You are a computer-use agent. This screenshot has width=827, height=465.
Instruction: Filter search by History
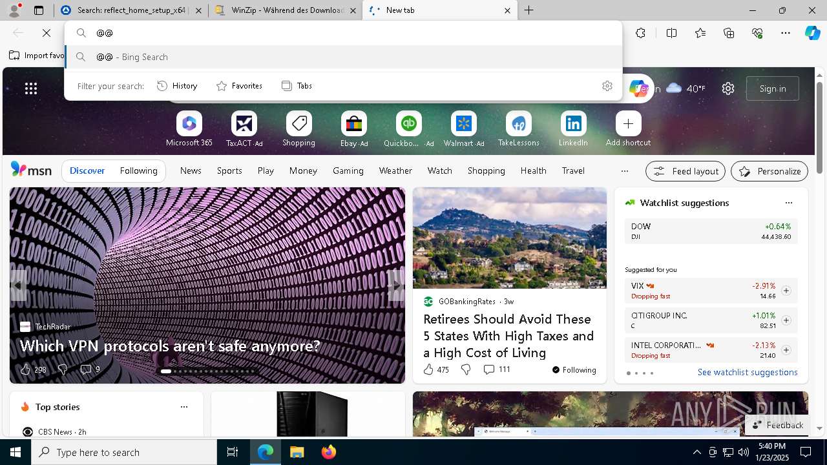(177, 86)
